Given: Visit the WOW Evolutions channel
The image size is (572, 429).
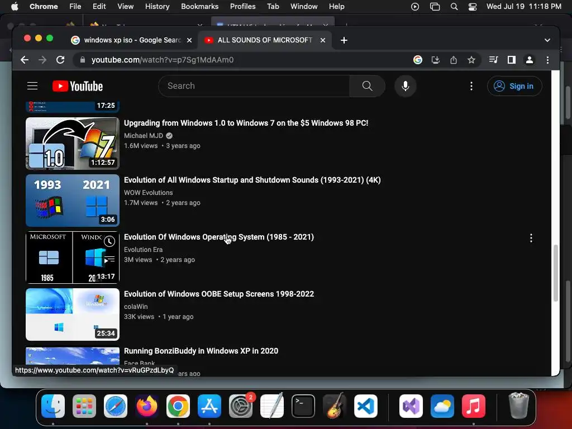Looking at the screenshot, I should pyautogui.click(x=149, y=192).
